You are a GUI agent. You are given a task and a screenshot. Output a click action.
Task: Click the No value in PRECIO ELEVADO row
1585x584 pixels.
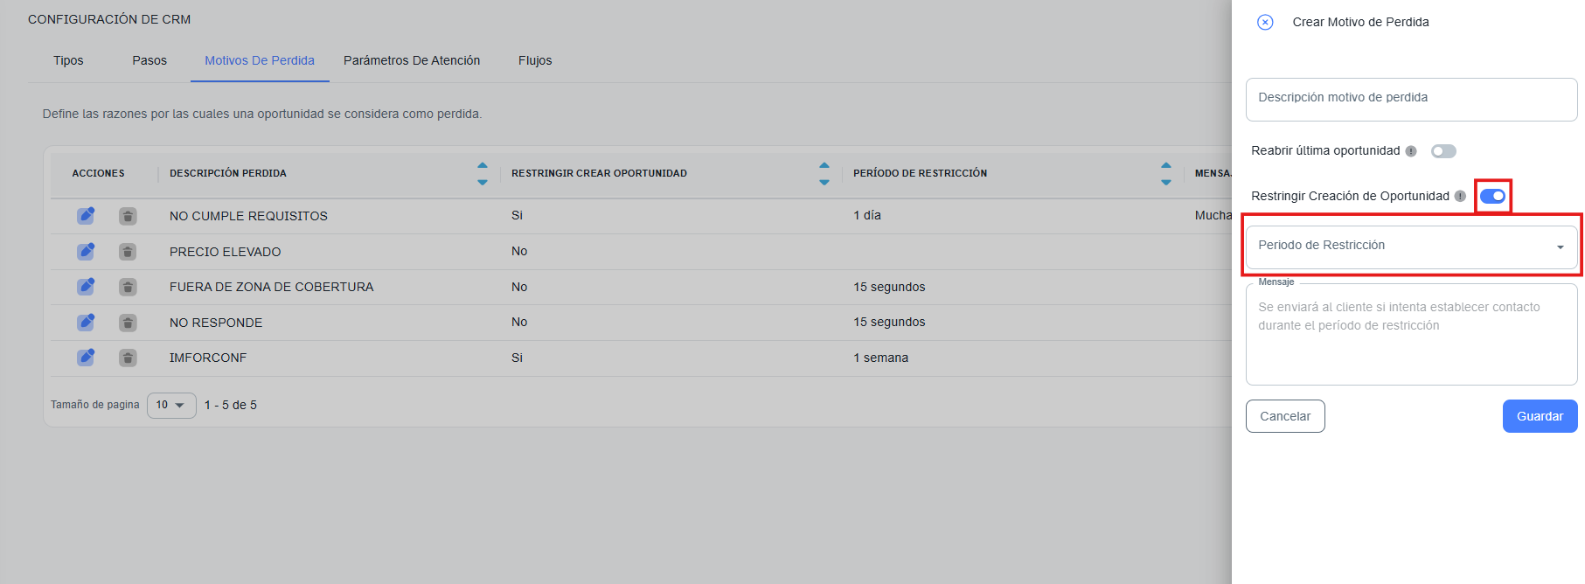tap(519, 251)
